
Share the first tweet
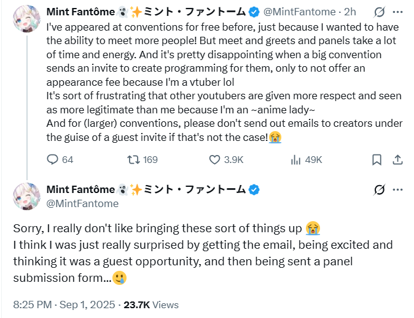tap(397, 159)
